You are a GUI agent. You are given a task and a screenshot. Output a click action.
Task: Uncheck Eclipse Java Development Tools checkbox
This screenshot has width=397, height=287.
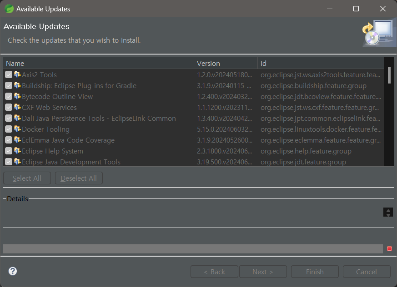pyautogui.click(x=9, y=162)
